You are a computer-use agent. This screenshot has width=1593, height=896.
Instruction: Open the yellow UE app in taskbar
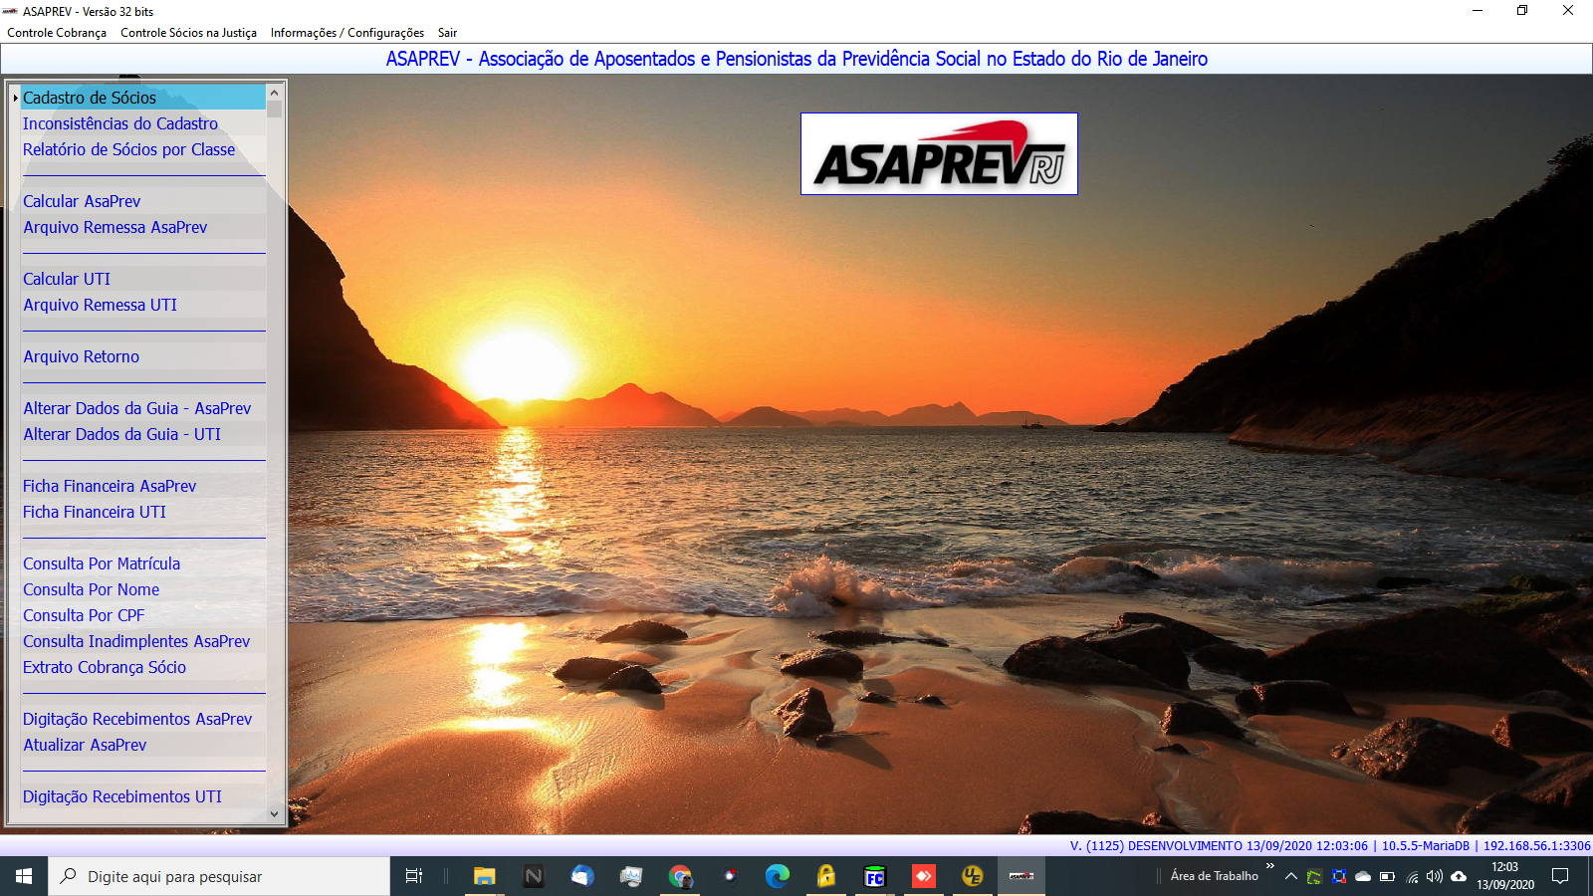pyautogui.click(x=973, y=876)
